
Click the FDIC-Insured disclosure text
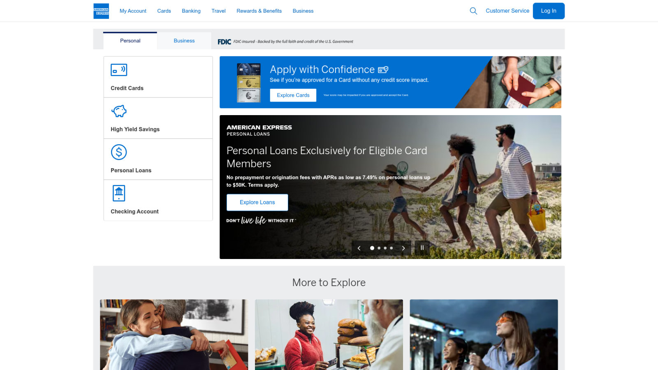293,42
